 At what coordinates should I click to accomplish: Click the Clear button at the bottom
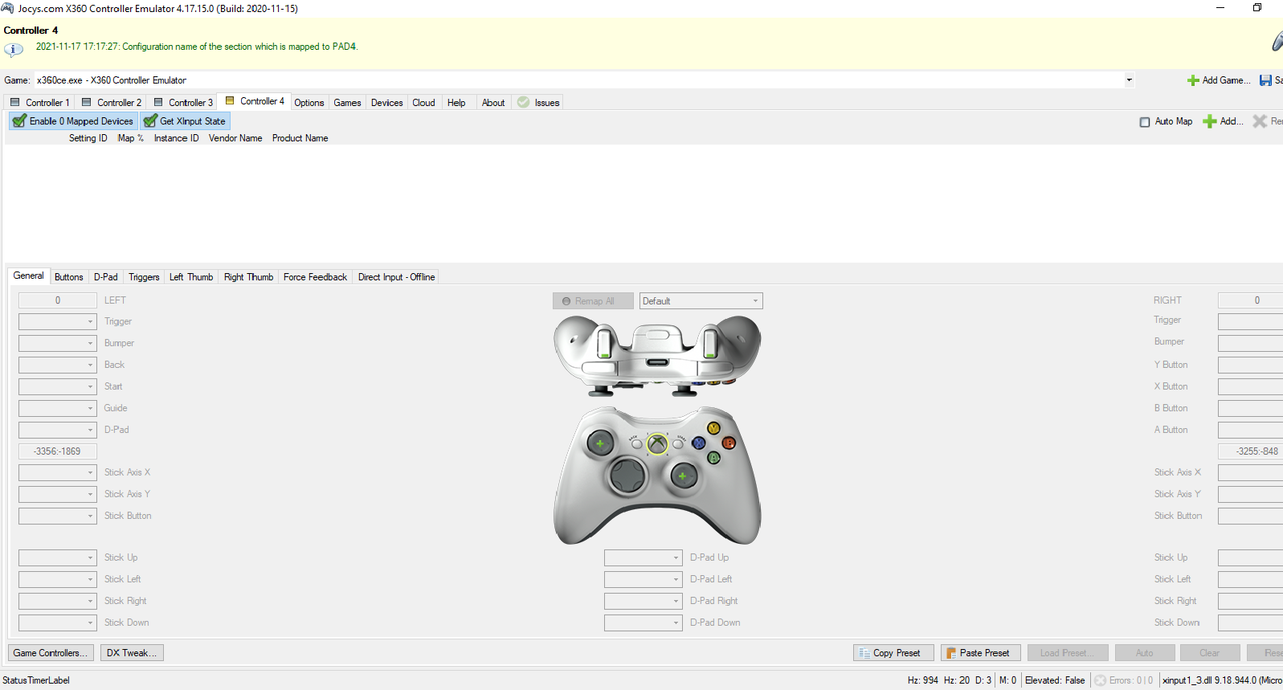1210,653
